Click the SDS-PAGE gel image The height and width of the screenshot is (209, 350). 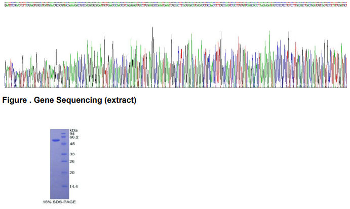pos(59,164)
